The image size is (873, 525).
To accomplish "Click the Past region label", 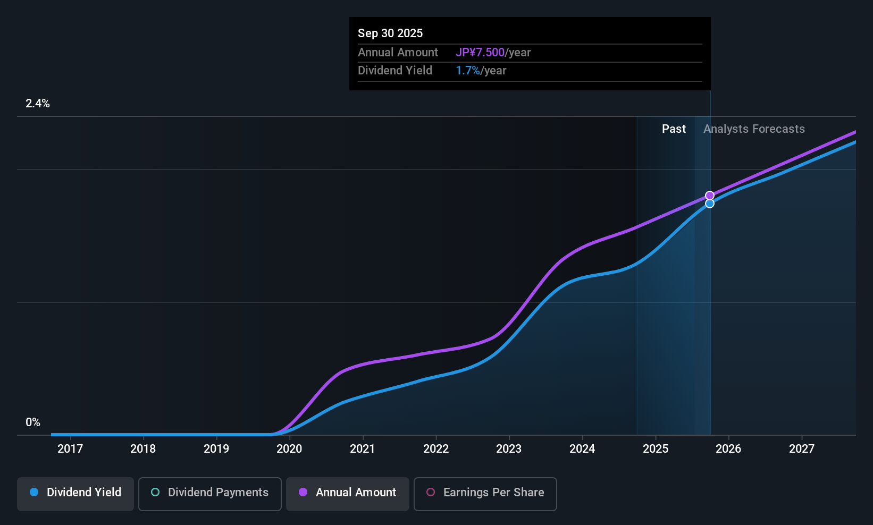I will (674, 129).
